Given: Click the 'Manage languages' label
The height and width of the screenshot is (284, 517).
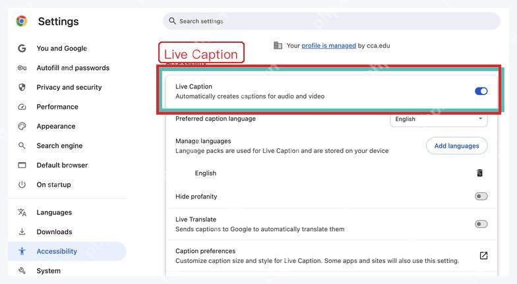Looking at the screenshot, I should point(203,141).
